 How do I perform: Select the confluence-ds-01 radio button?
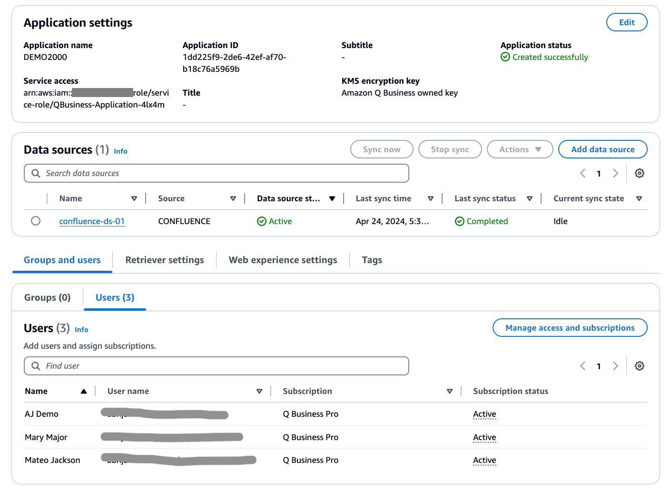[x=36, y=221]
